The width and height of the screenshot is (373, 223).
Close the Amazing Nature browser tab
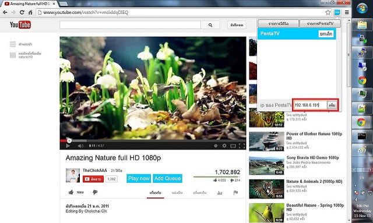click(54, 4)
